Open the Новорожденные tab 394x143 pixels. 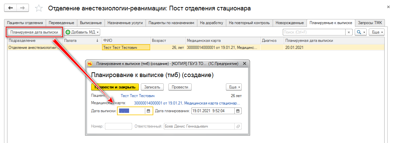[289, 23]
